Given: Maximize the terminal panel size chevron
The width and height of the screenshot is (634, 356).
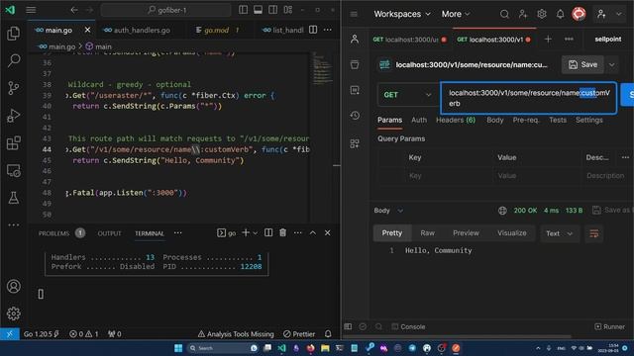Looking at the screenshot, I should pyautogui.click(x=313, y=233).
